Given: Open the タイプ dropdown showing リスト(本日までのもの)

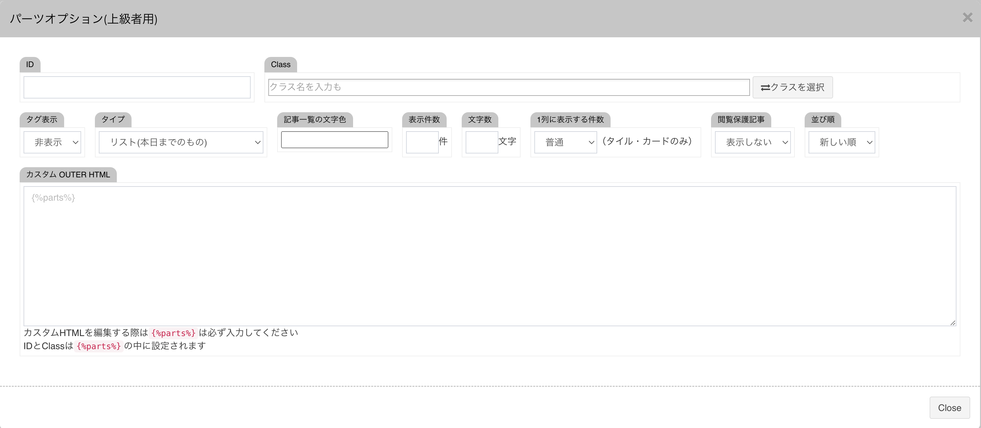Looking at the screenshot, I should point(181,142).
